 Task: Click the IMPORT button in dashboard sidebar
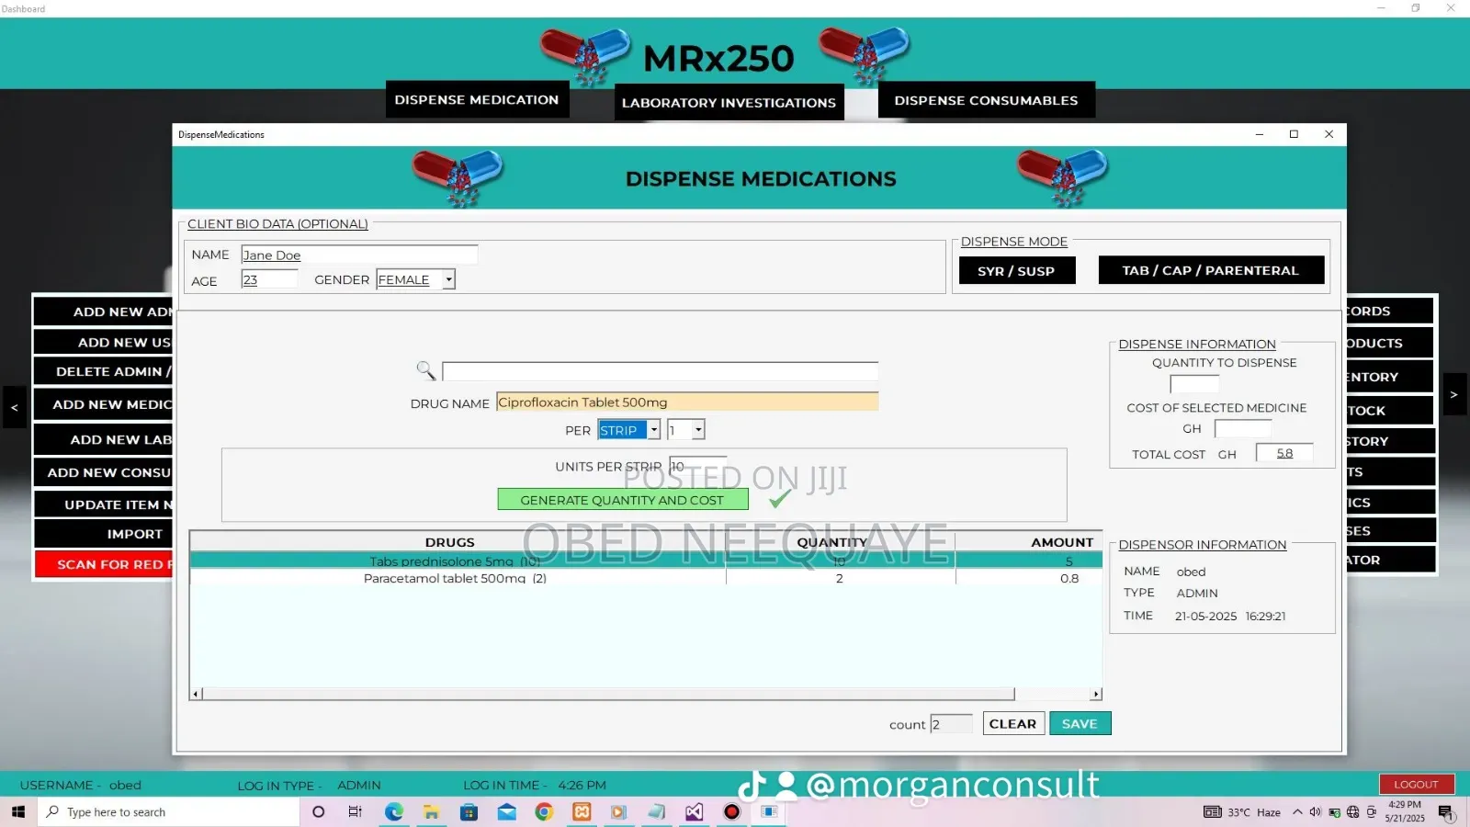(x=104, y=534)
